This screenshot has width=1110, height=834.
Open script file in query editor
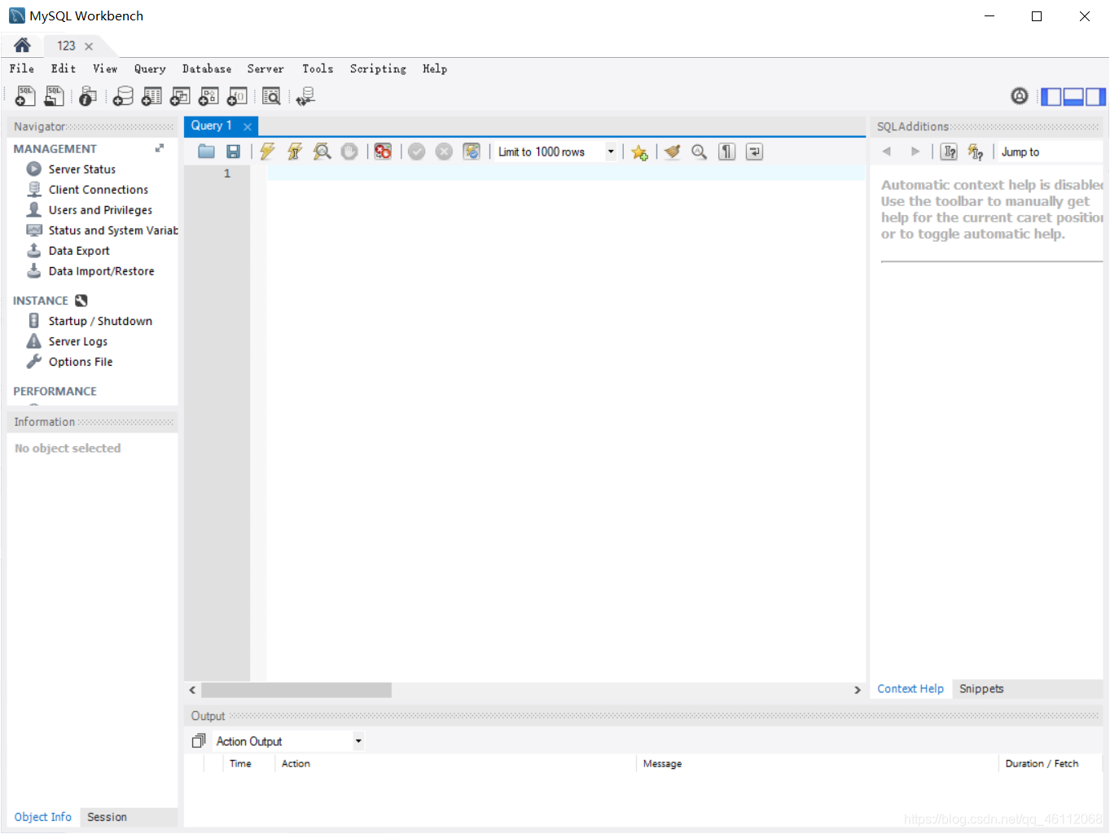(206, 151)
